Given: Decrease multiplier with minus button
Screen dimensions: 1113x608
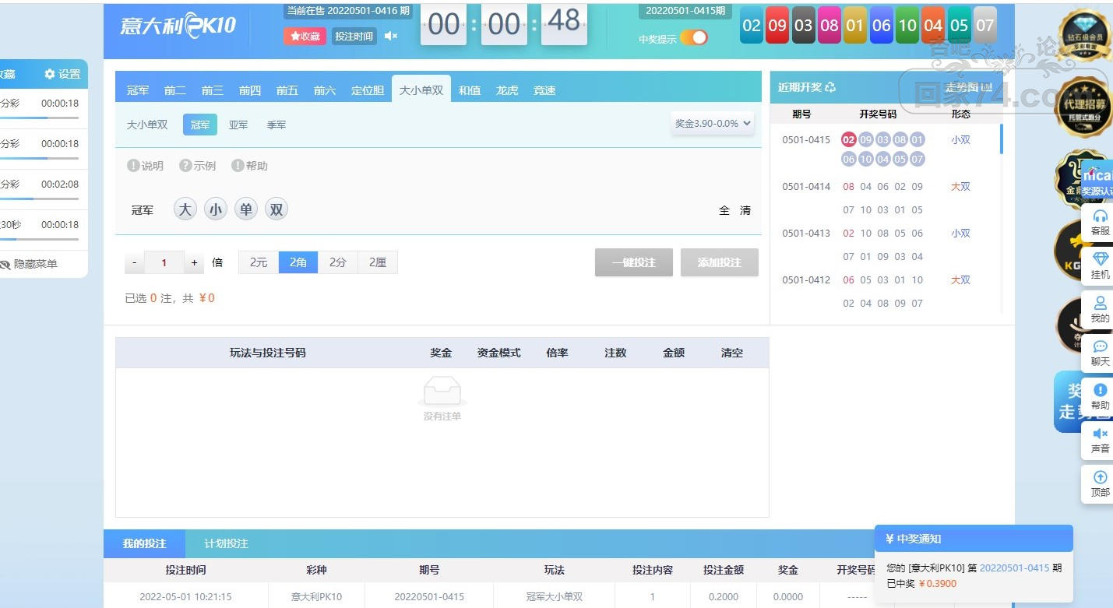Looking at the screenshot, I should (134, 263).
